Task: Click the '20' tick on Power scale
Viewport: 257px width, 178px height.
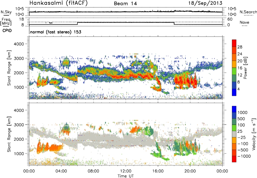Action: coord(240,61)
